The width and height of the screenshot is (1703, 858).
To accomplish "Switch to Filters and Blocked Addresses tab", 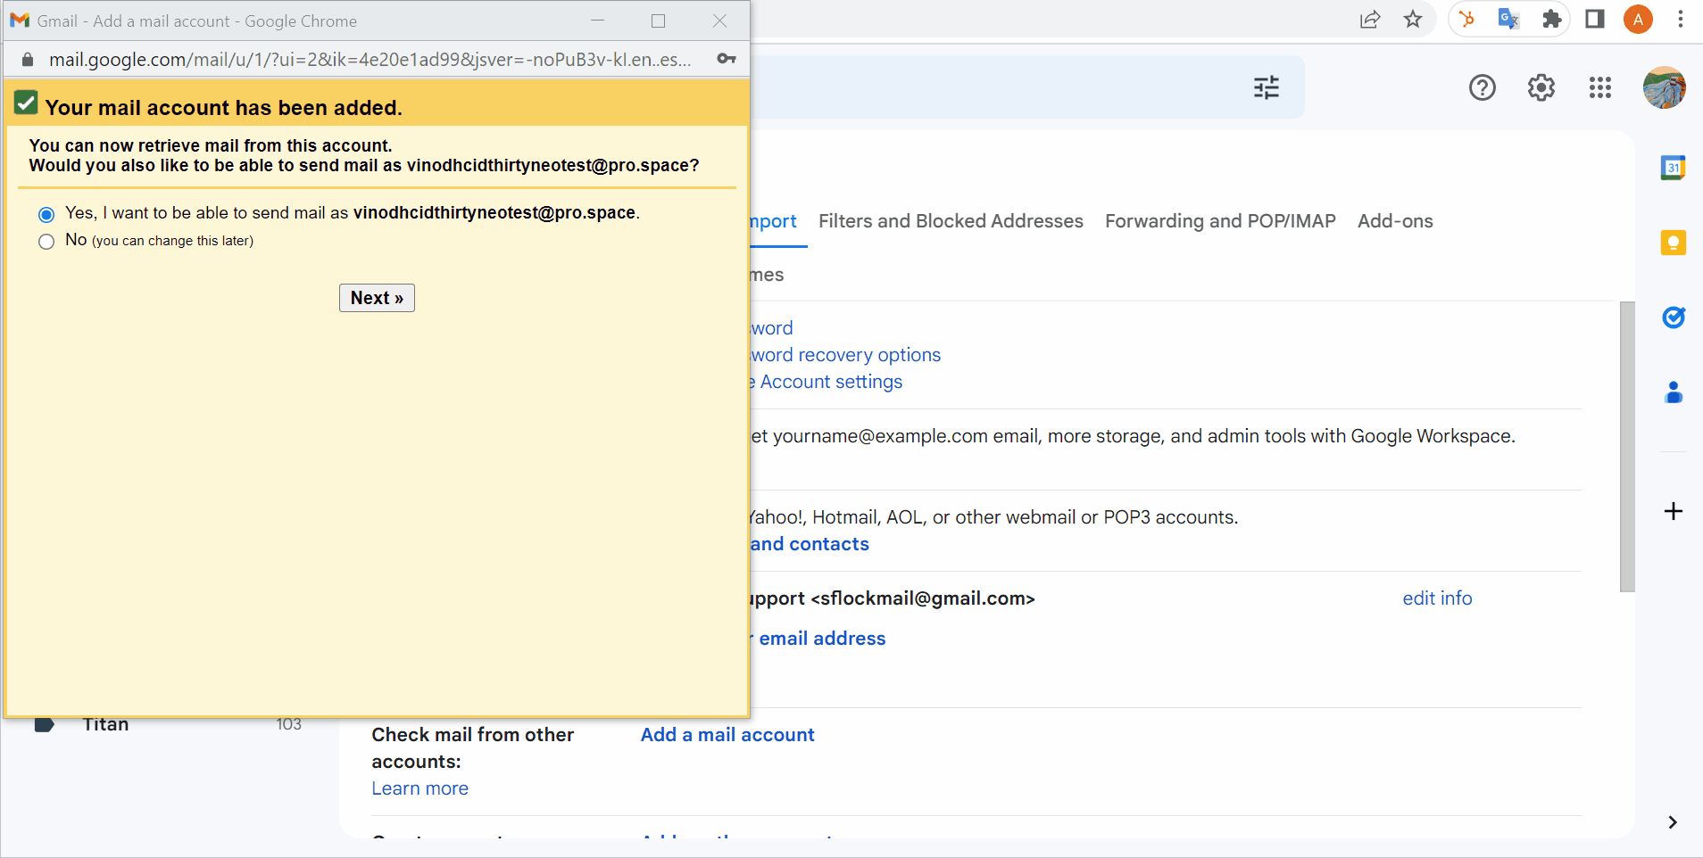I will [x=951, y=221].
